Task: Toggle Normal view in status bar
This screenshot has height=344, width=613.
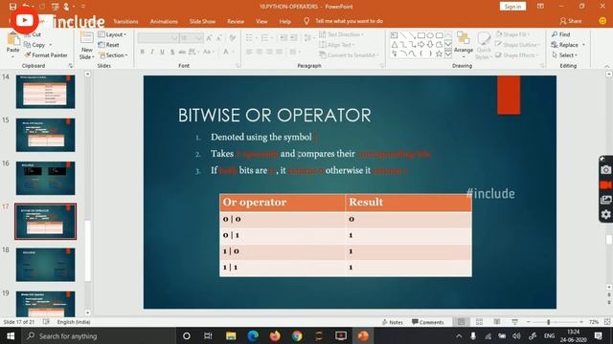Action: (x=462, y=322)
